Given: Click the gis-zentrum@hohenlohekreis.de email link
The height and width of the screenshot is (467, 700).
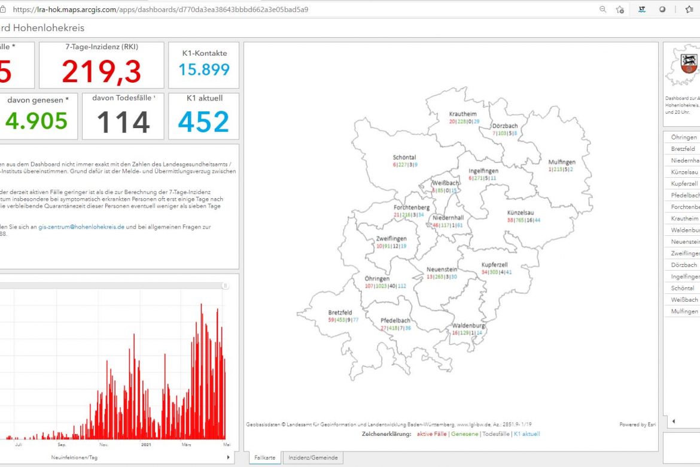Looking at the screenshot, I should coord(81,227).
